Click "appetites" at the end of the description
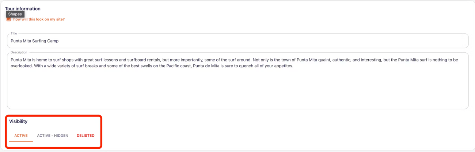Viewport: 475px width, 152px height. click(283, 66)
